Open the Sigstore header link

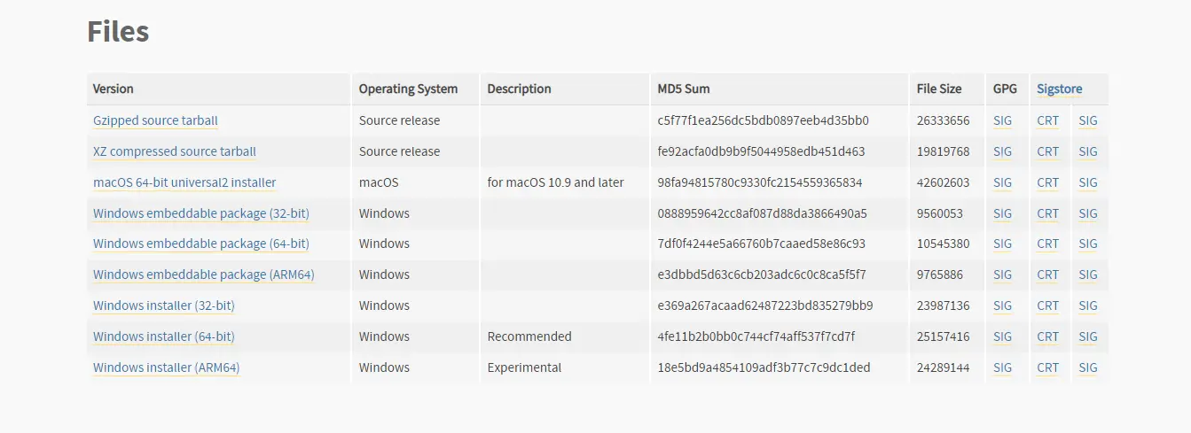(1060, 89)
